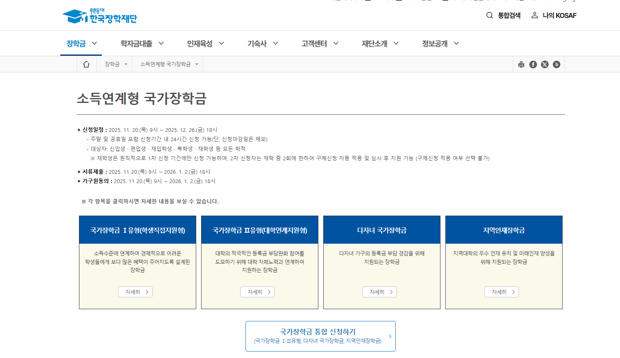
Task: Open the 재단소개 main menu
Action: coord(380,43)
